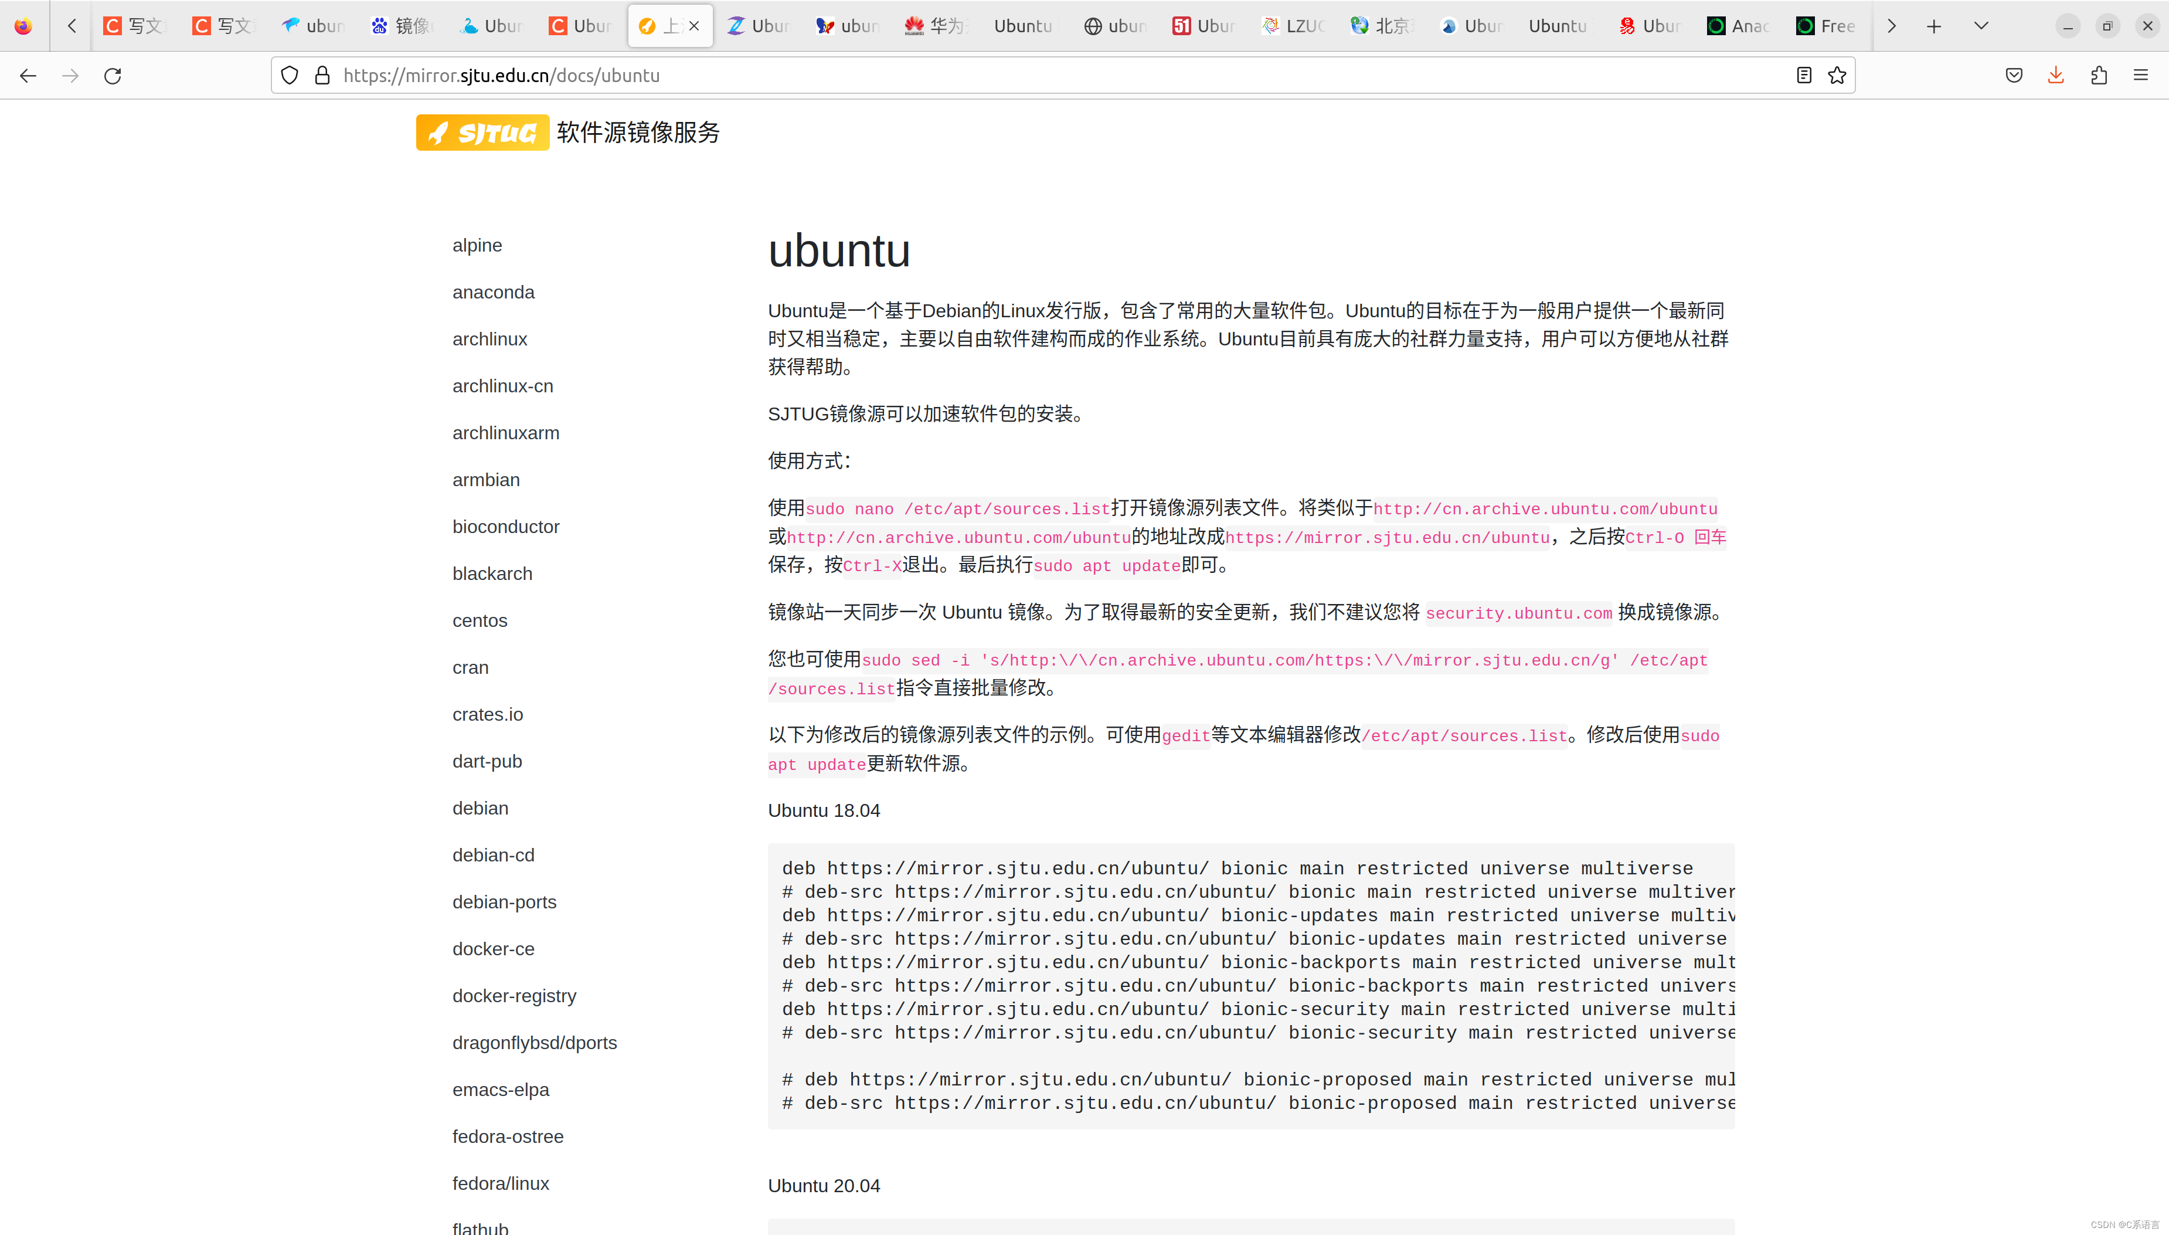2169x1235 pixels.
Task: Go back to the previous page
Action: pos(28,76)
